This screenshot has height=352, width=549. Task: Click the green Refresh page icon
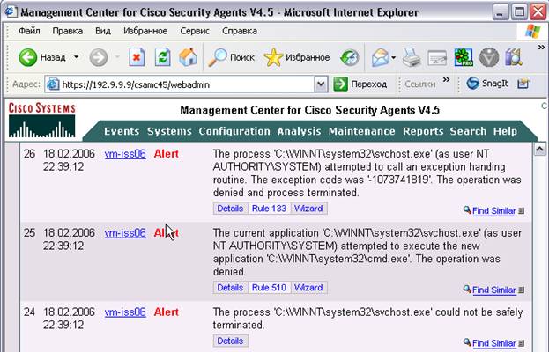click(x=162, y=57)
